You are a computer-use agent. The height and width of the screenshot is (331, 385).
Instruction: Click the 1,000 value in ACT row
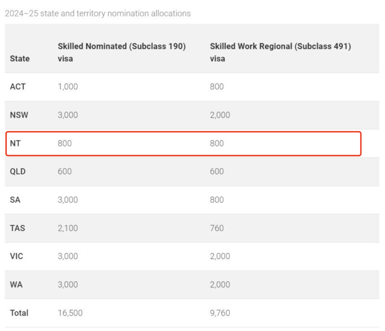68,87
